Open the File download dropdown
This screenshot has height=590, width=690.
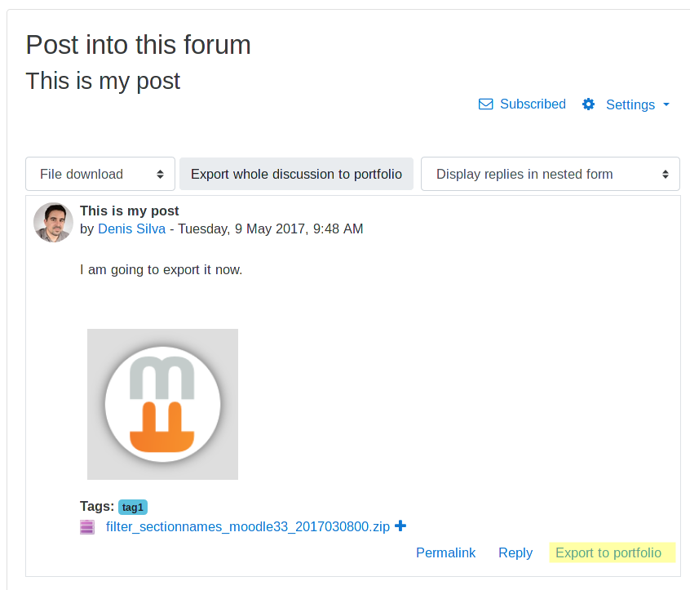(x=100, y=174)
